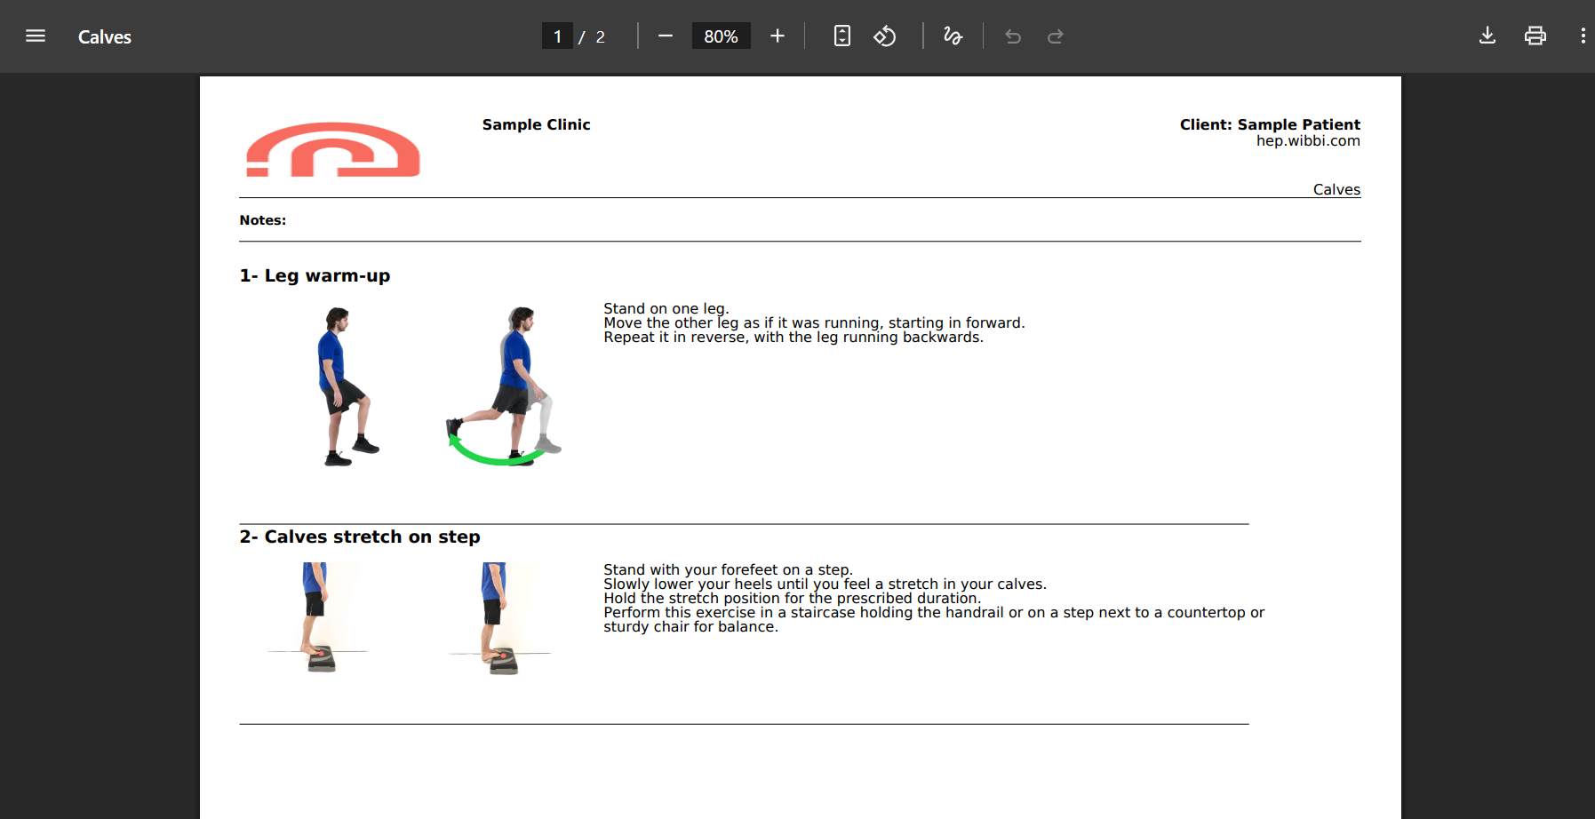
Task: Click the Calves stretch on step heading
Action: click(x=360, y=537)
